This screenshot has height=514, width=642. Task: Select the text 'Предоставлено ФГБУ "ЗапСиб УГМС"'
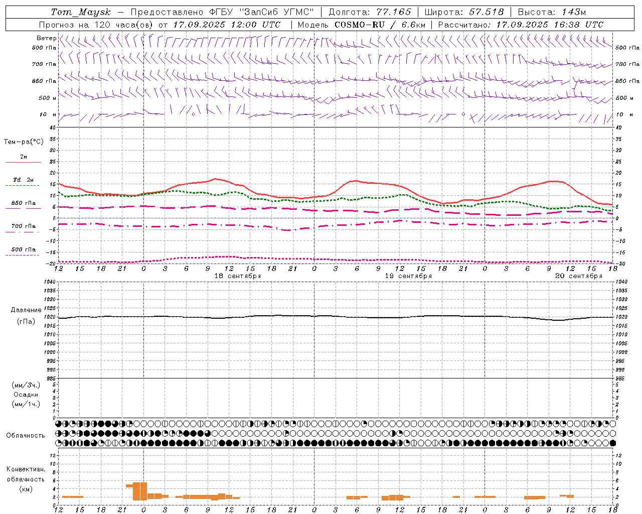click(x=222, y=12)
